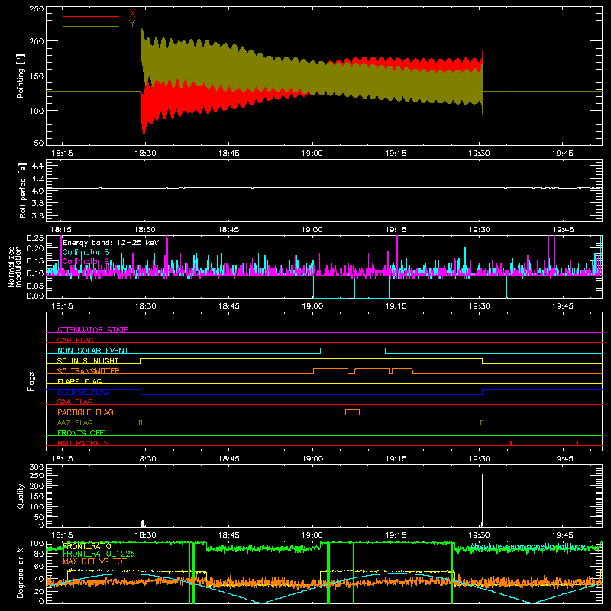The height and width of the screenshot is (611, 611).
Task: Click the 'GAP_FLAG' flag label
Action: [75, 340]
